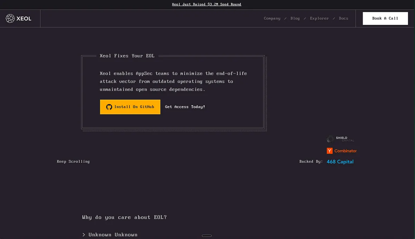
Task: Click the XEOL wordmark text
Action: click(24, 19)
